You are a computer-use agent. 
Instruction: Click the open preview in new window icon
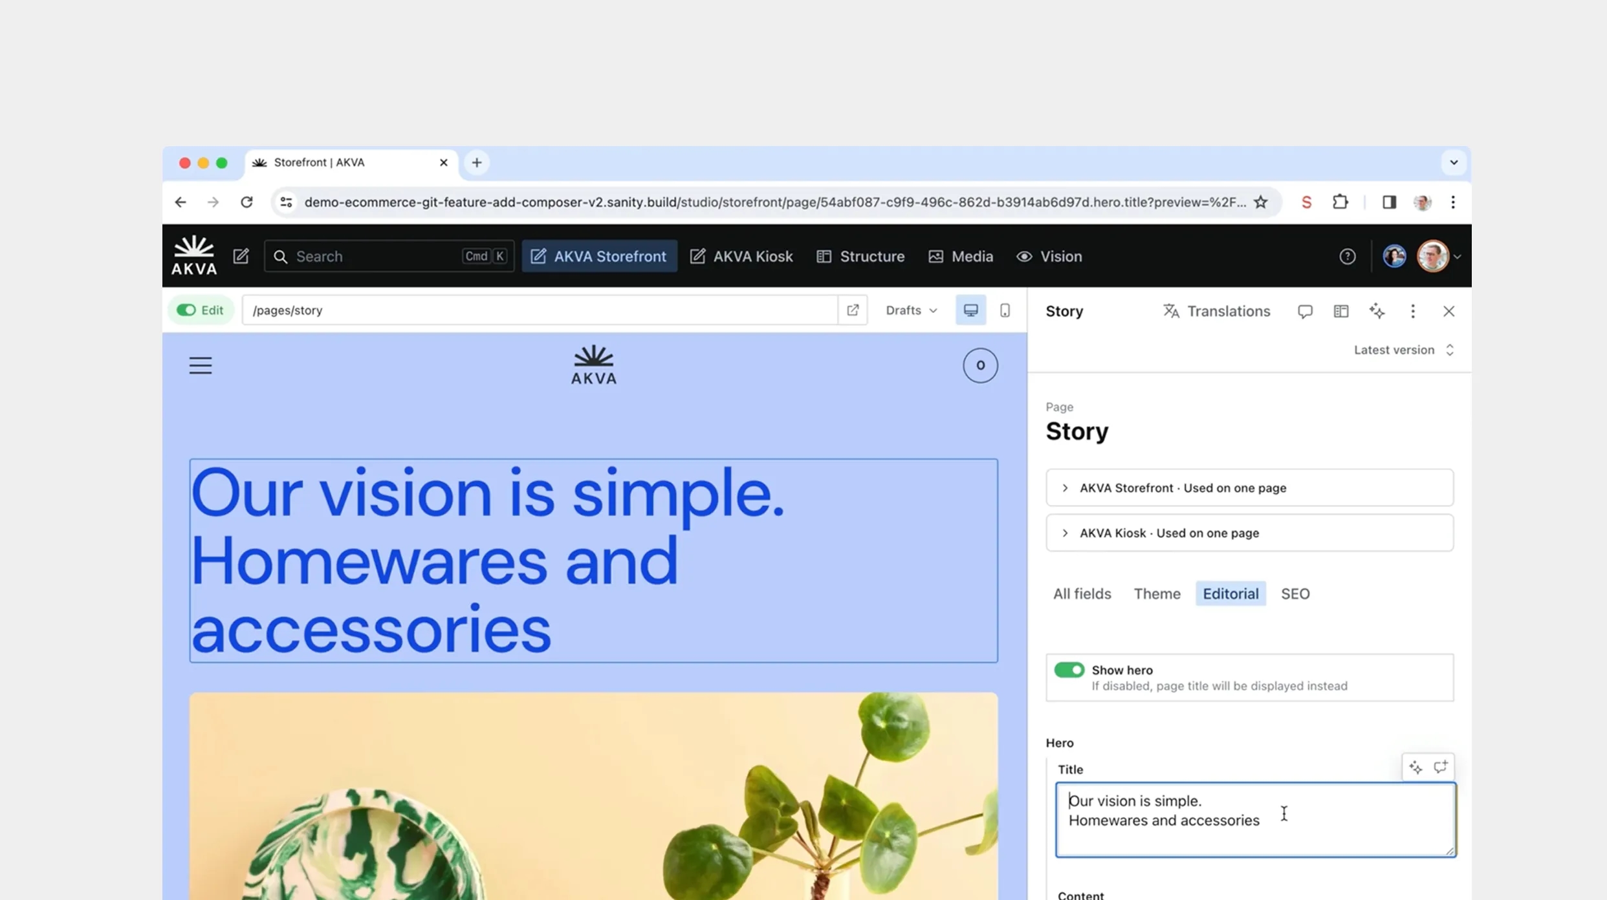coord(853,310)
